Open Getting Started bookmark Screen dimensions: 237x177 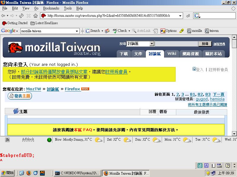(15, 23)
